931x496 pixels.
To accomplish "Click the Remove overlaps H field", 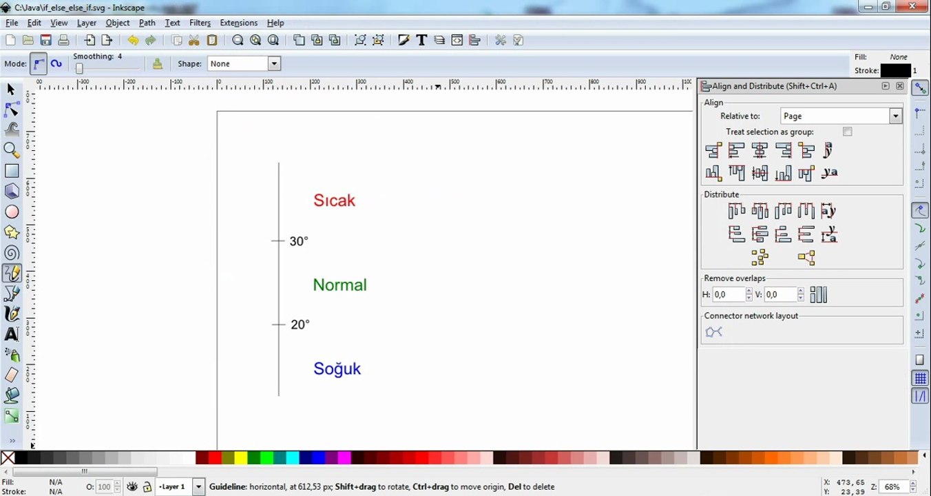I will point(729,295).
